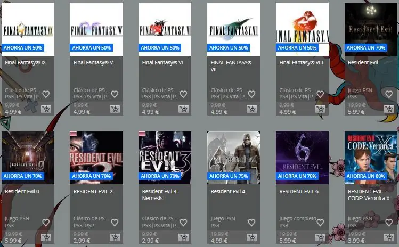Add Resident Evil 4 to cart
Viewport: 399px width, 247px height.
point(251,237)
